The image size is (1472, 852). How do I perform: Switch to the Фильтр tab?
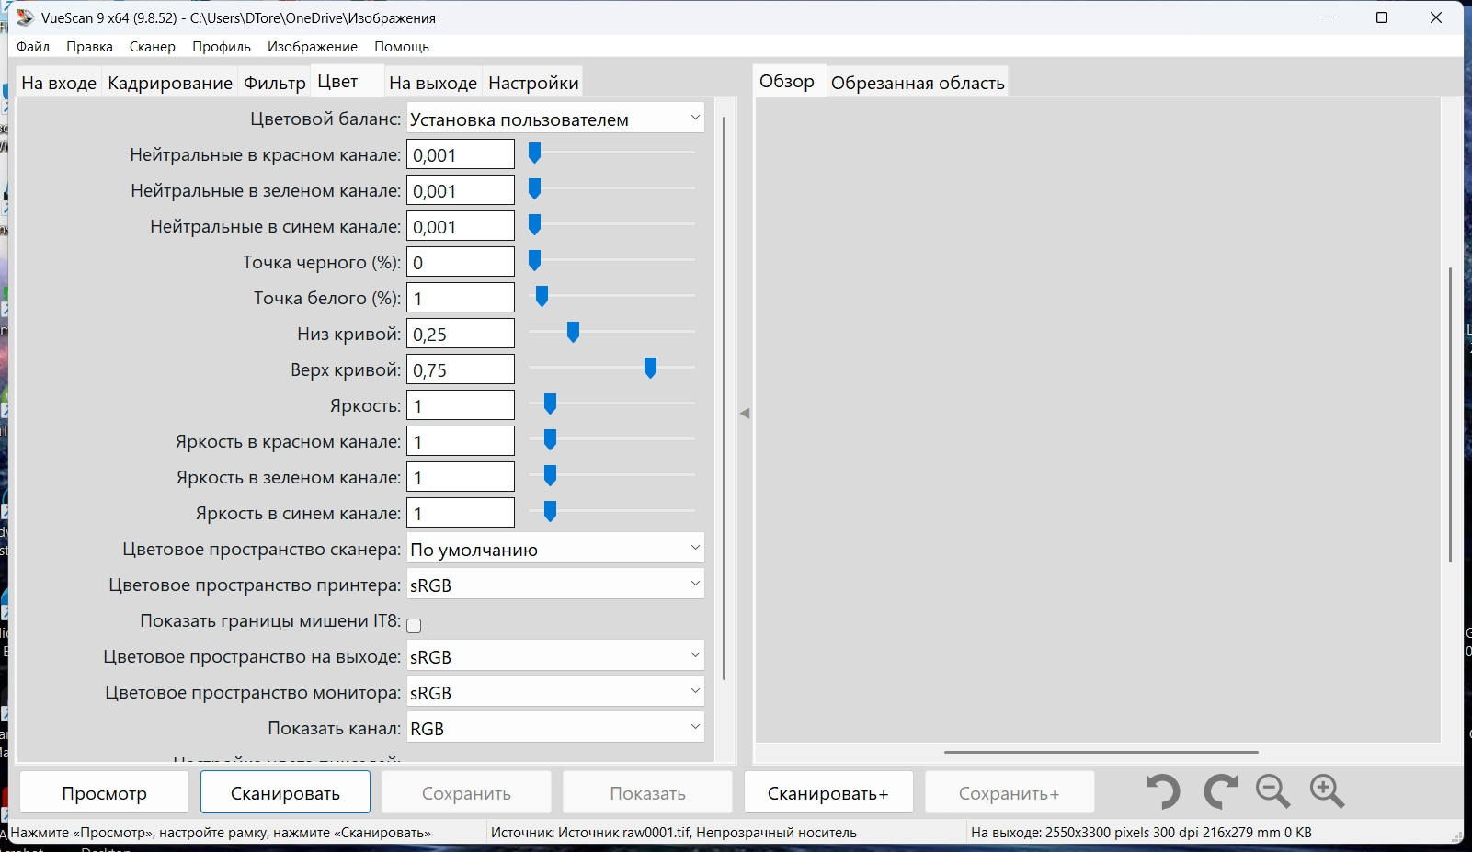coord(275,83)
